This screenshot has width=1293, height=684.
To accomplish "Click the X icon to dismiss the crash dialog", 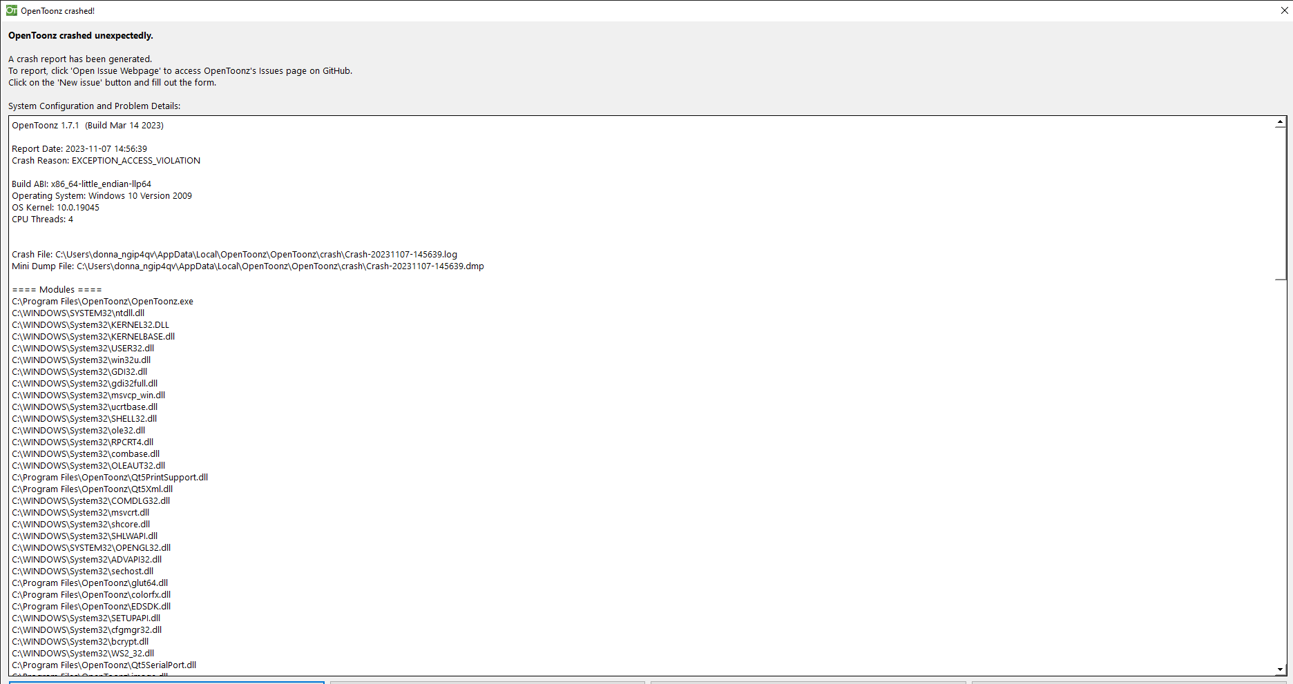I will [1284, 10].
